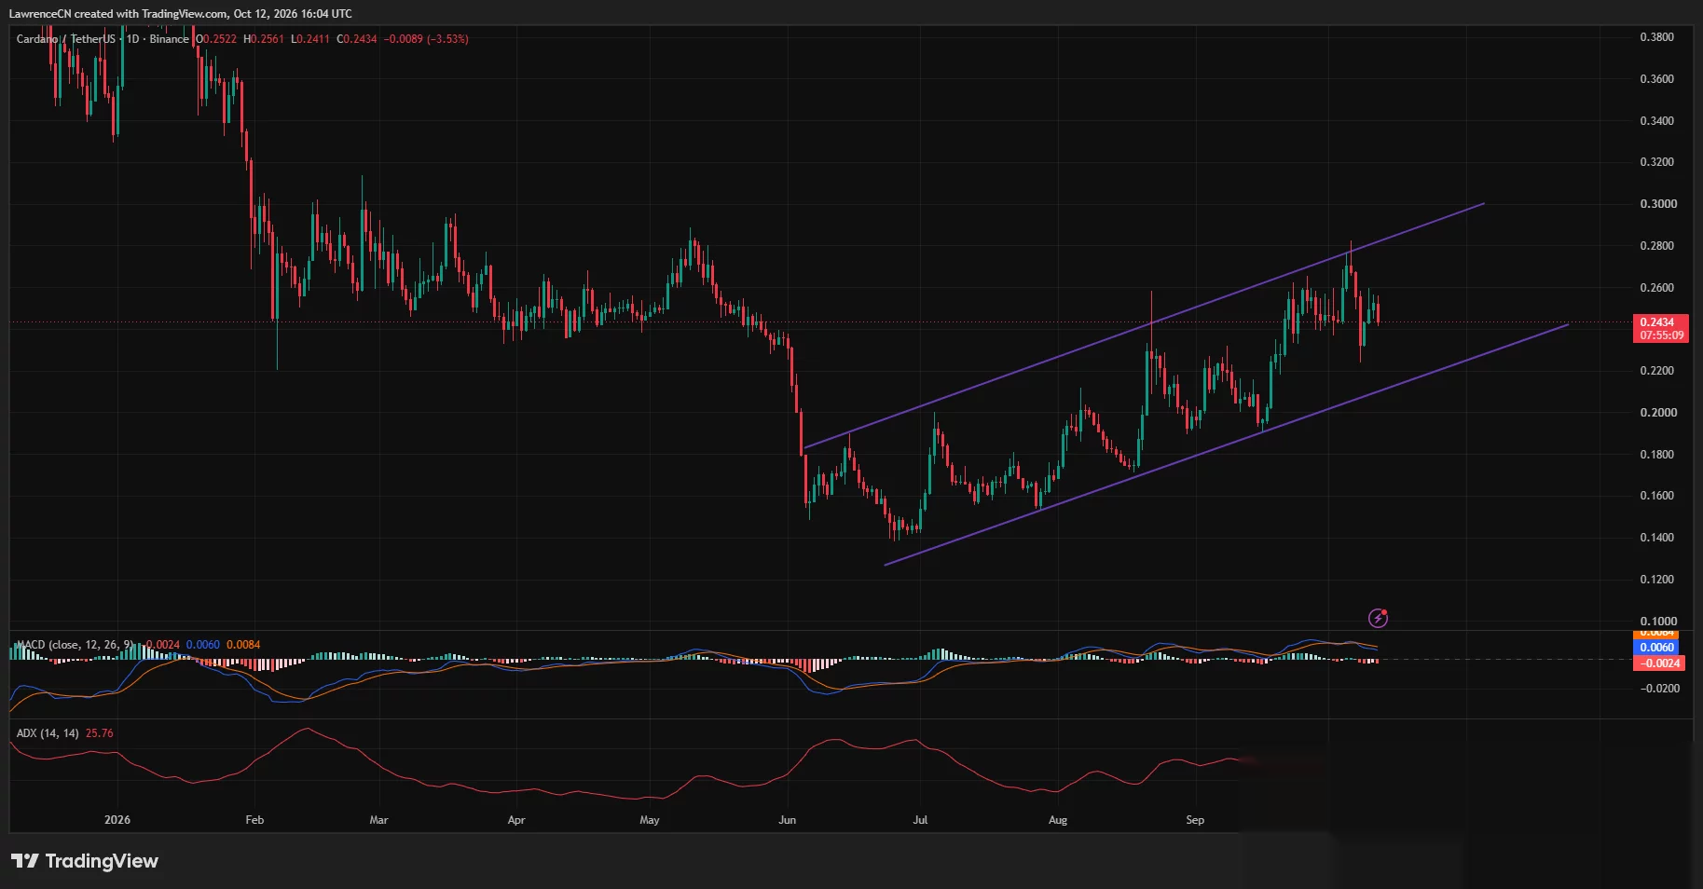The image size is (1703, 889).
Task: Click the −0.0200 label on the MACD scale
Action: point(1659,689)
